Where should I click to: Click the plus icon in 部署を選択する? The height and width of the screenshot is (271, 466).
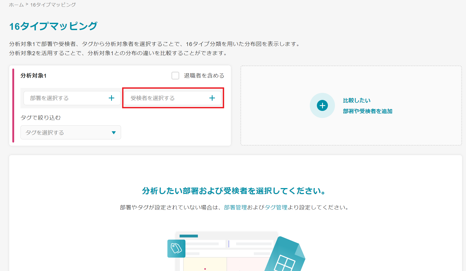click(111, 98)
